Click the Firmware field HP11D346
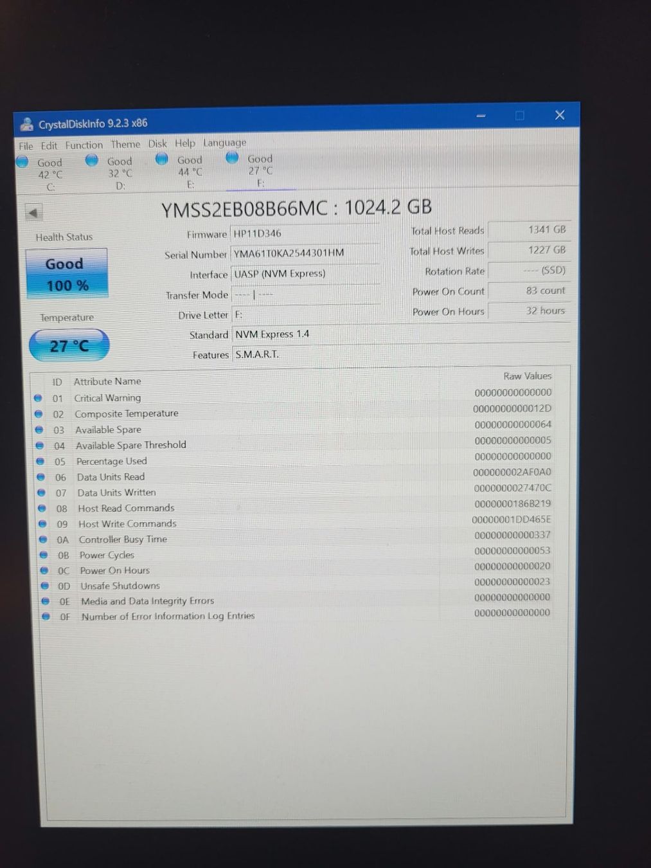The width and height of the screenshot is (651, 868). [x=304, y=233]
